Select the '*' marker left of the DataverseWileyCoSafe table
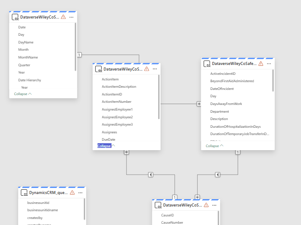The height and width of the screenshot is (225, 301). [199, 104]
